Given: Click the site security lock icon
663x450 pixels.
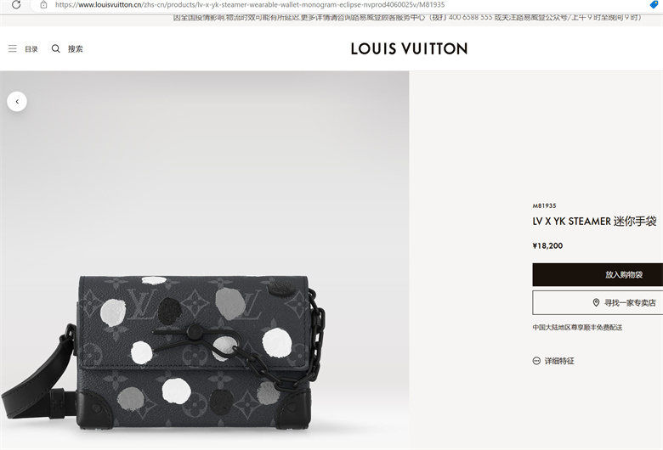Looking at the screenshot, I should tap(43, 4).
